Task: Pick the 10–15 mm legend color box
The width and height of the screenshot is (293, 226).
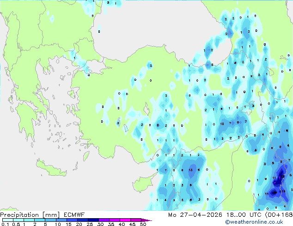Action: pos(61,220)
